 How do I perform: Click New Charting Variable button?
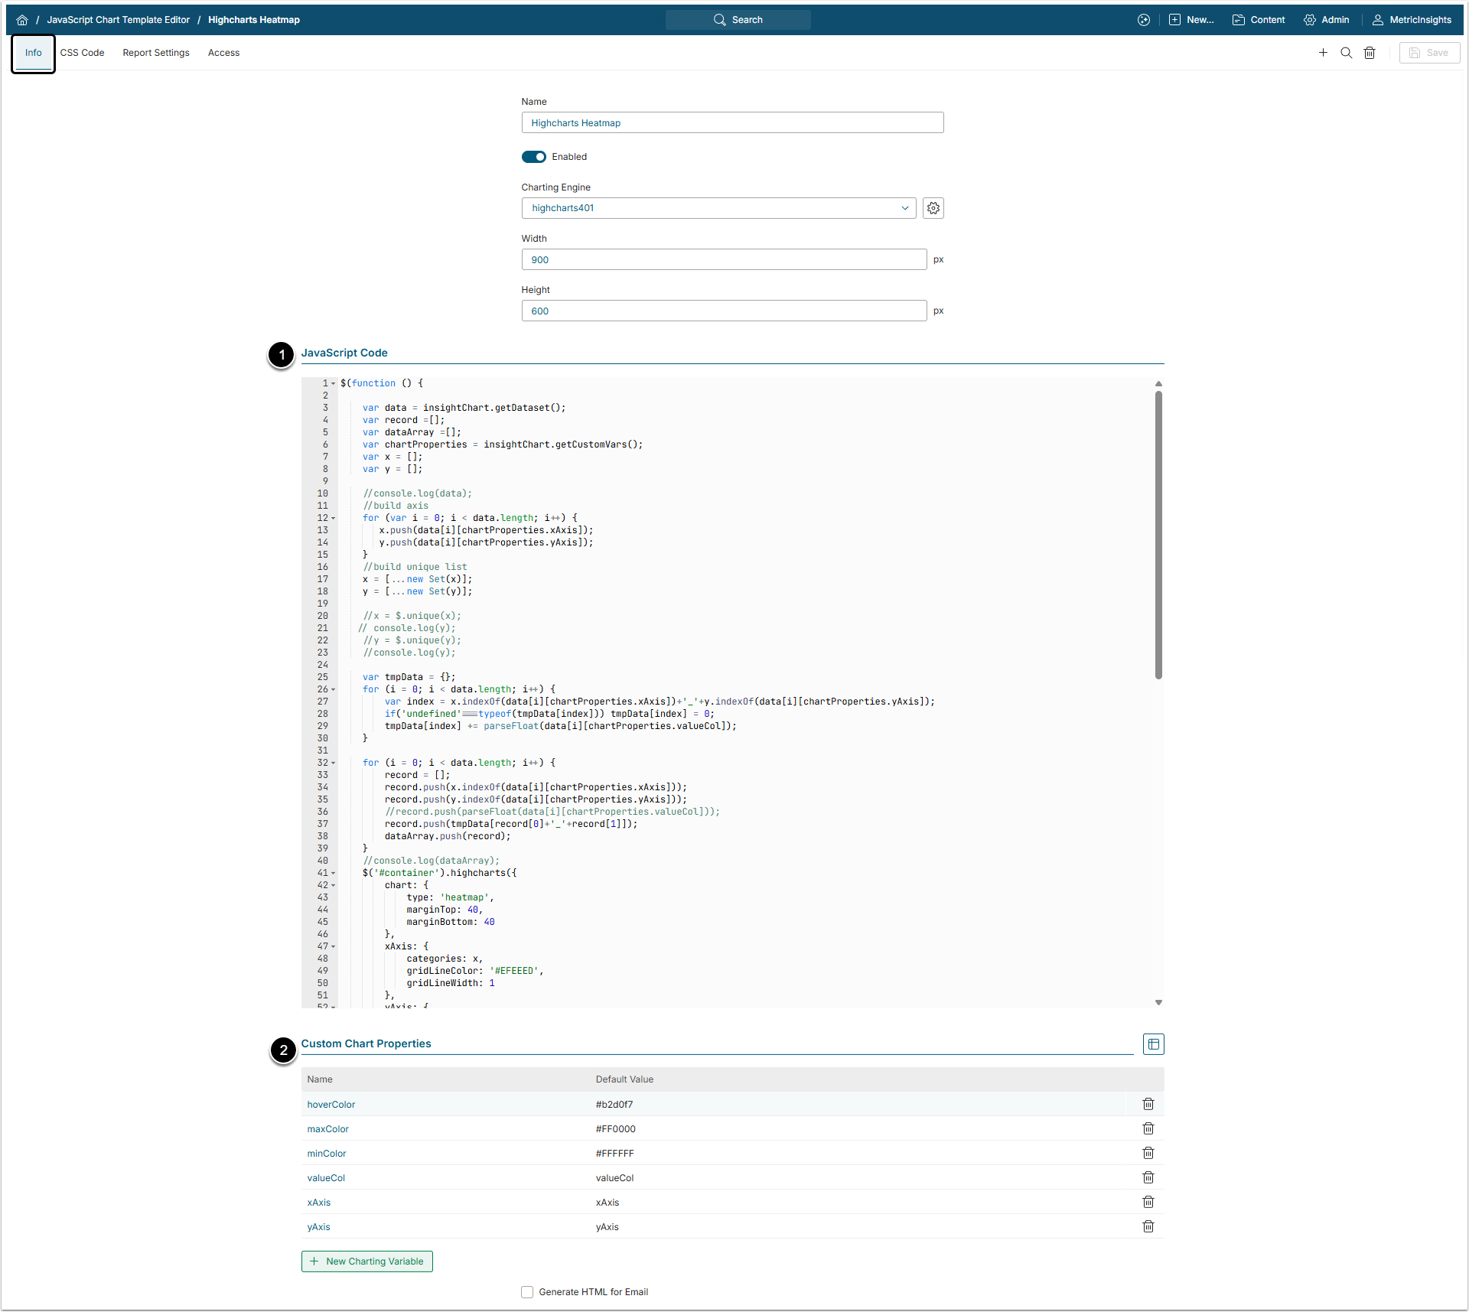pyautogui.click(x=367, y=1262)
